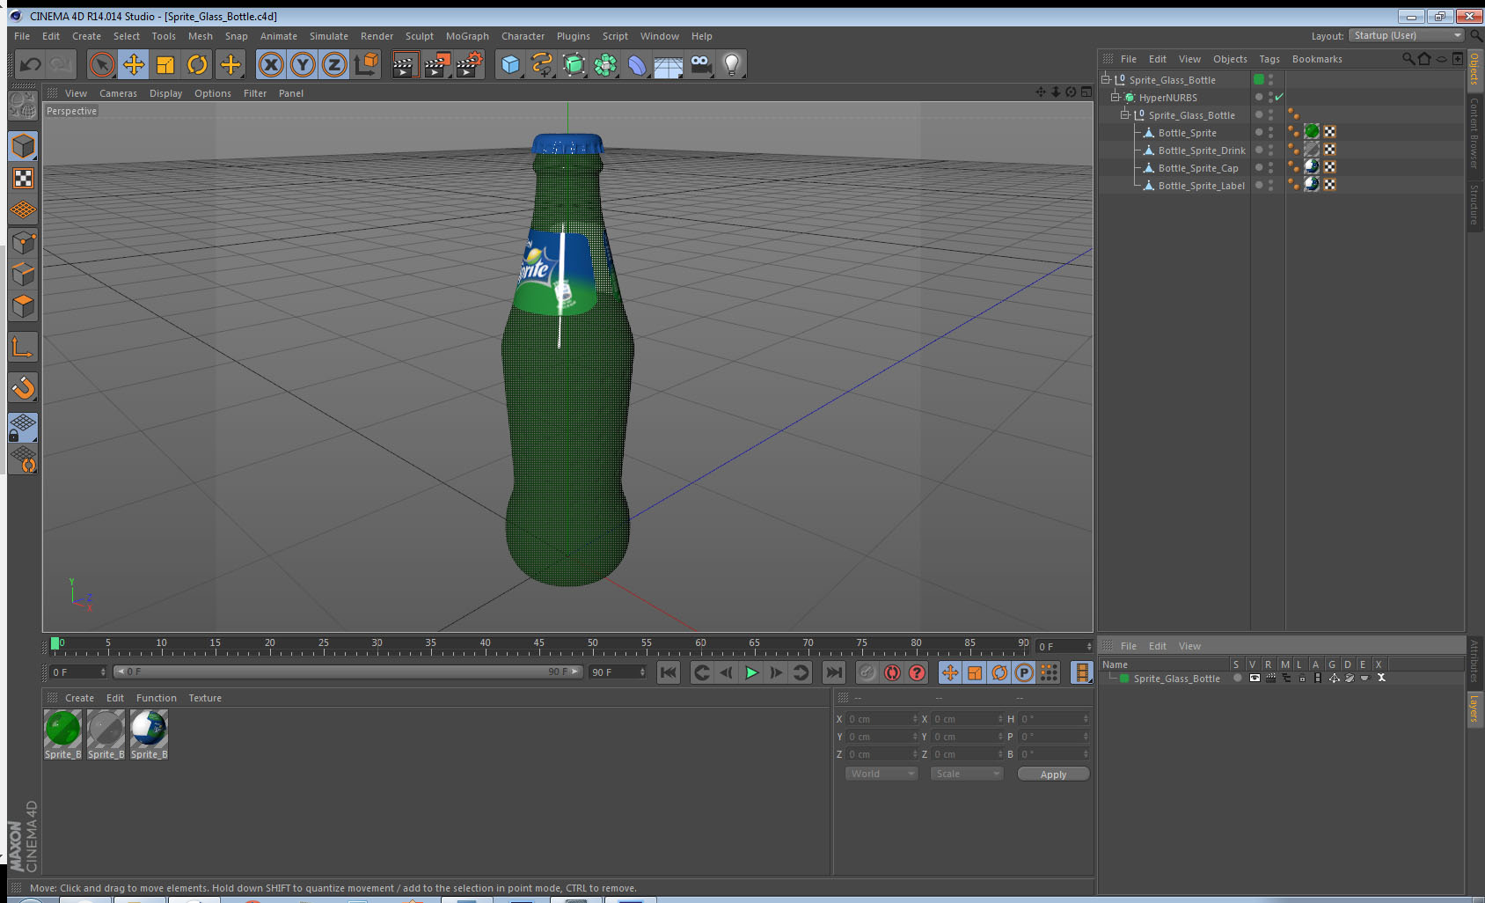Image resolution: width=1485 pixels, height=903 pixels.
Task: Open the Floor environment objects icon
Action: click(x=669, y=66)
